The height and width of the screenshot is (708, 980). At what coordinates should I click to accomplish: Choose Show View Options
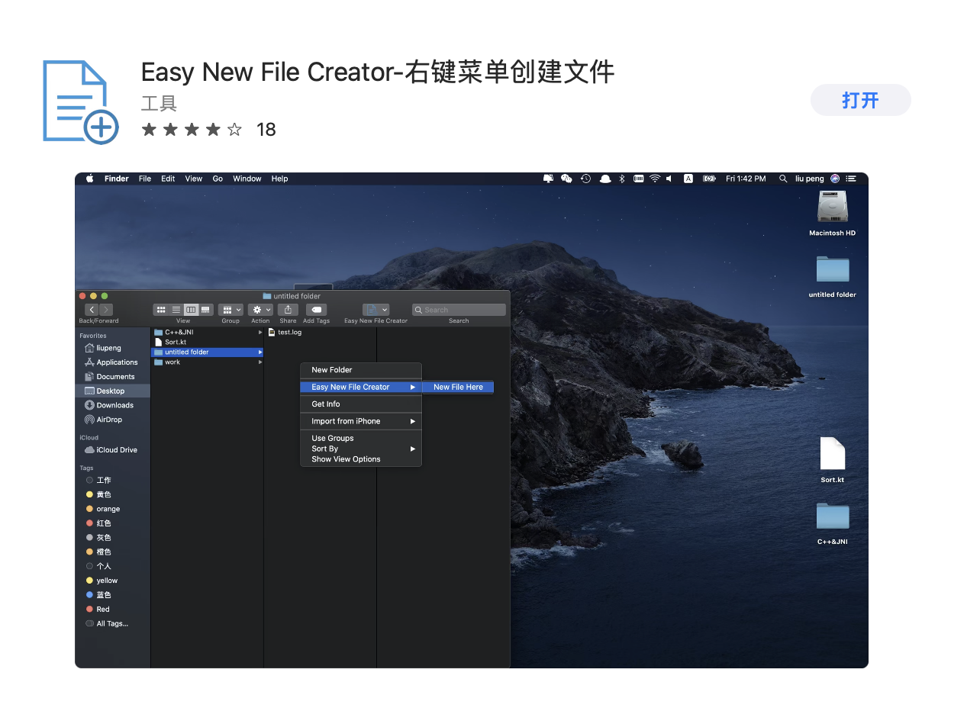(361, 459)
